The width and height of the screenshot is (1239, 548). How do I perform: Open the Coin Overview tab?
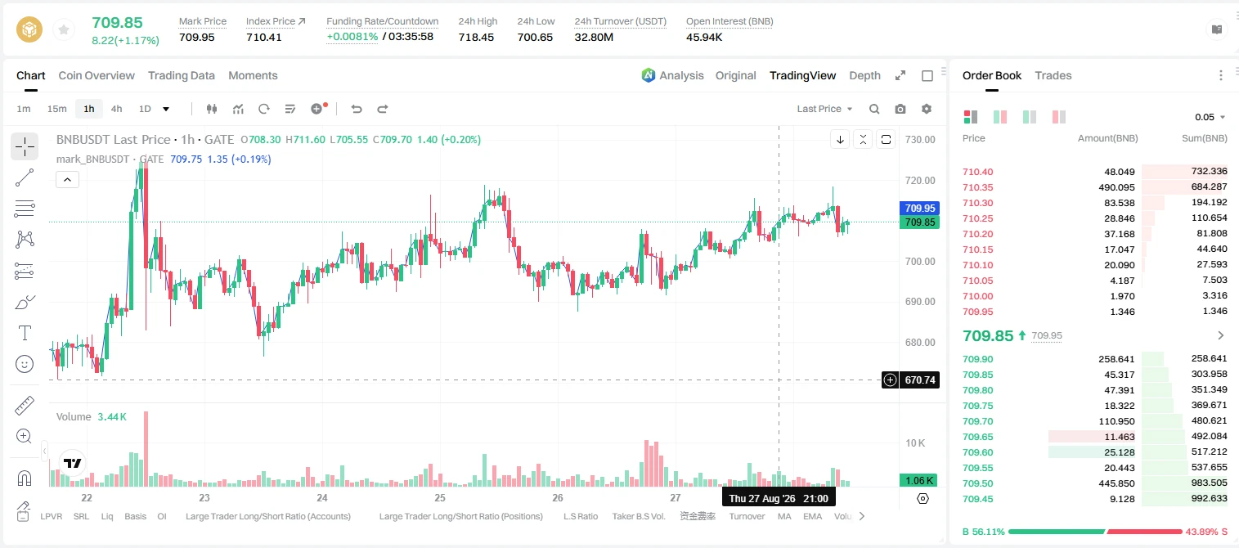pos(97,75)
